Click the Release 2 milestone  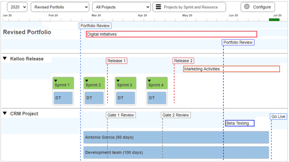(x=183, y=61)
